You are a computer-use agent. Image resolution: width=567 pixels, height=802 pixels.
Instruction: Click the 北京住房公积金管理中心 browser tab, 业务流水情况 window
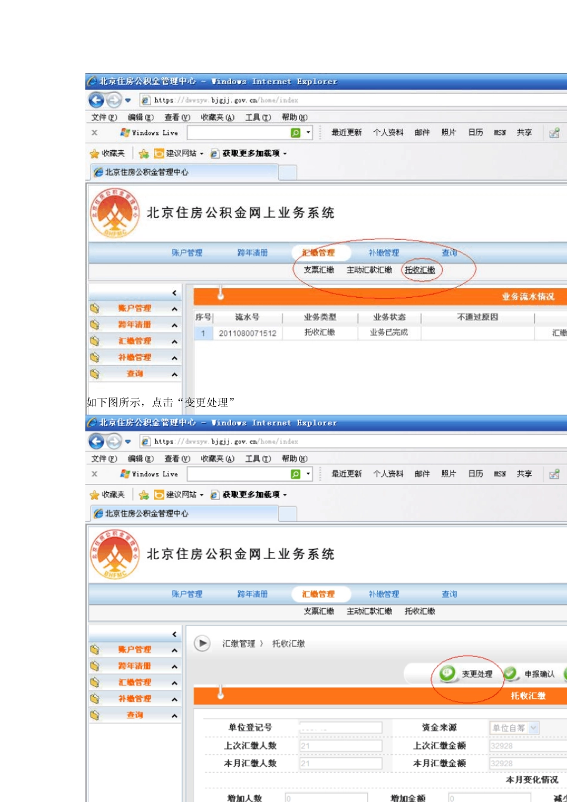point(184,172)
